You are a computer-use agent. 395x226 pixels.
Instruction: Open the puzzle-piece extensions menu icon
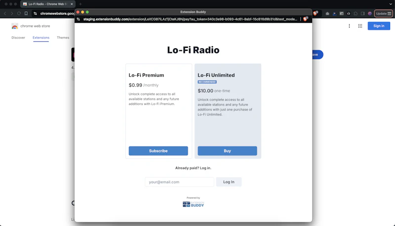coord(355,14)
